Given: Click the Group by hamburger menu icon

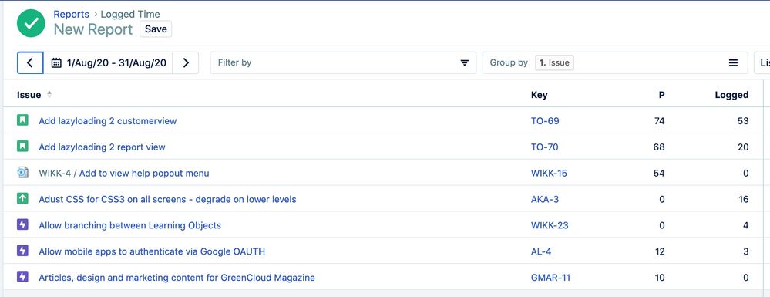Looking at the screenshot, I should pyautogui.click(x=733, y=63).
